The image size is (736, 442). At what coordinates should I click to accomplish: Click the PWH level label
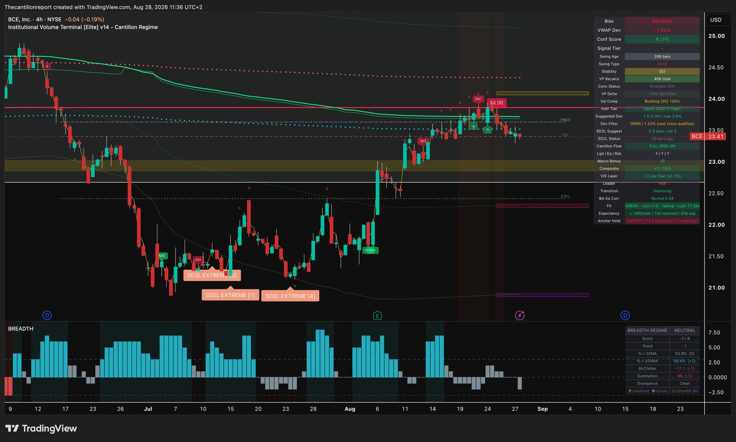pyautogui.click(x=566, y=120)
